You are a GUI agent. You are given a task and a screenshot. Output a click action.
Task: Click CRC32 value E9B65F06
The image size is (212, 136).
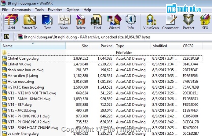[190, 76]
